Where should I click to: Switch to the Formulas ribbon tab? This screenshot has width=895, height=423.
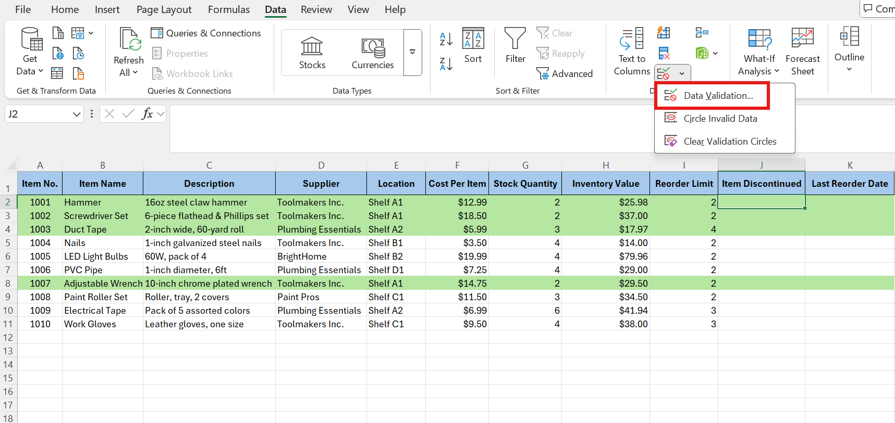click(x=228, y=9)
